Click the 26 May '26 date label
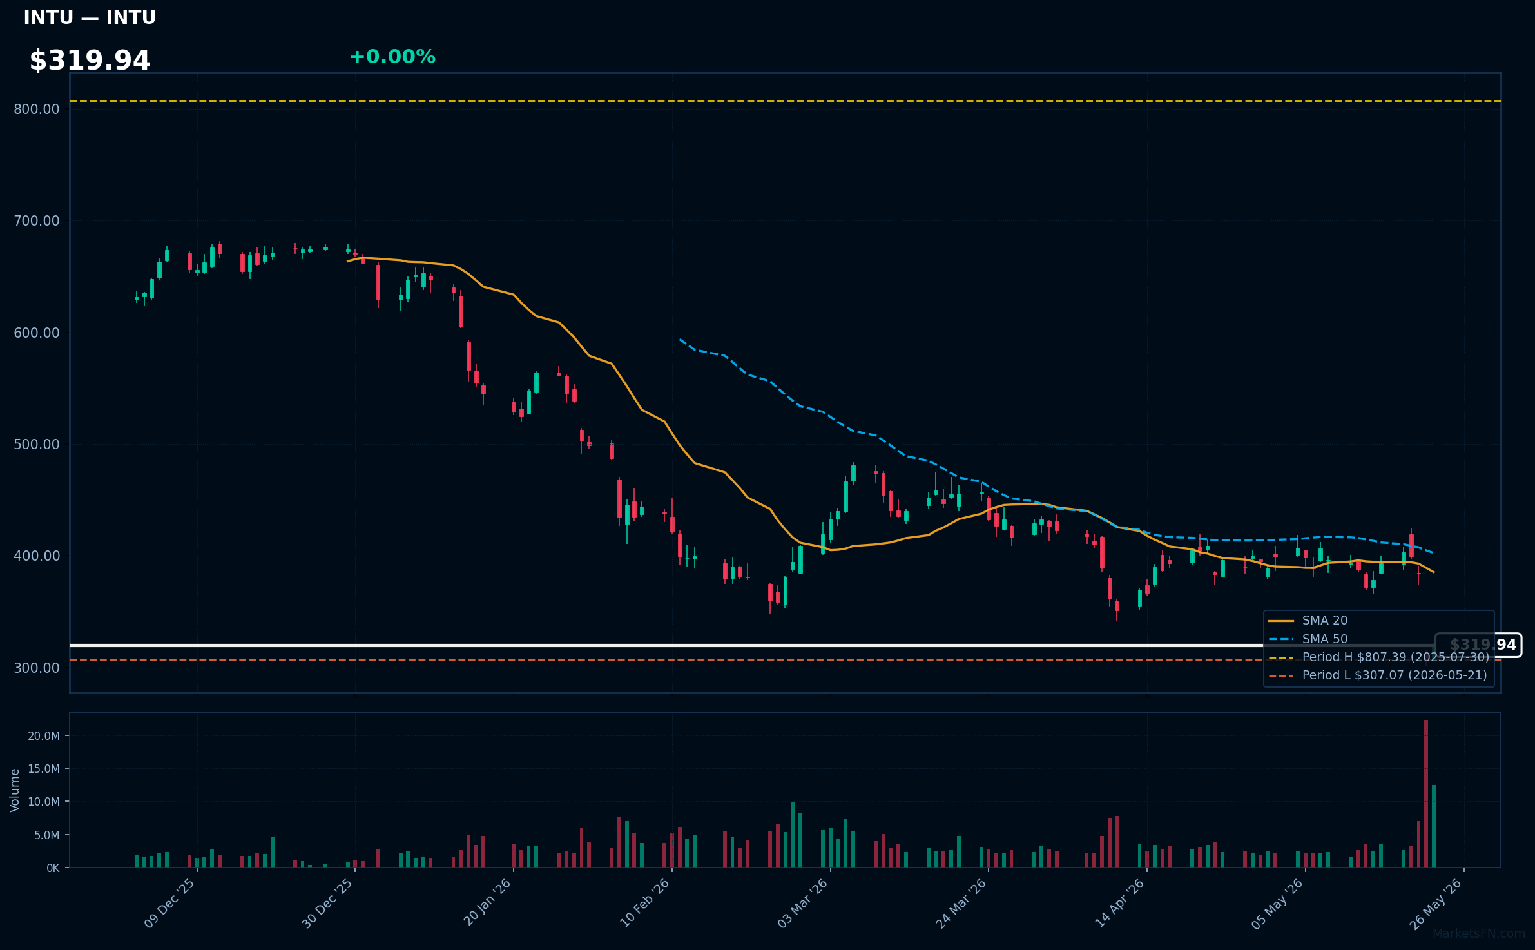Screen dimensions: 1535x950 (1436, 903)
